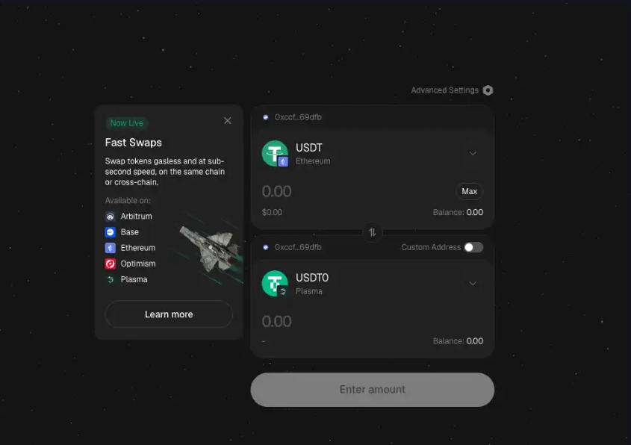Click the Base chain icon
Screen dimensions: 631x445
pos(111,232)
